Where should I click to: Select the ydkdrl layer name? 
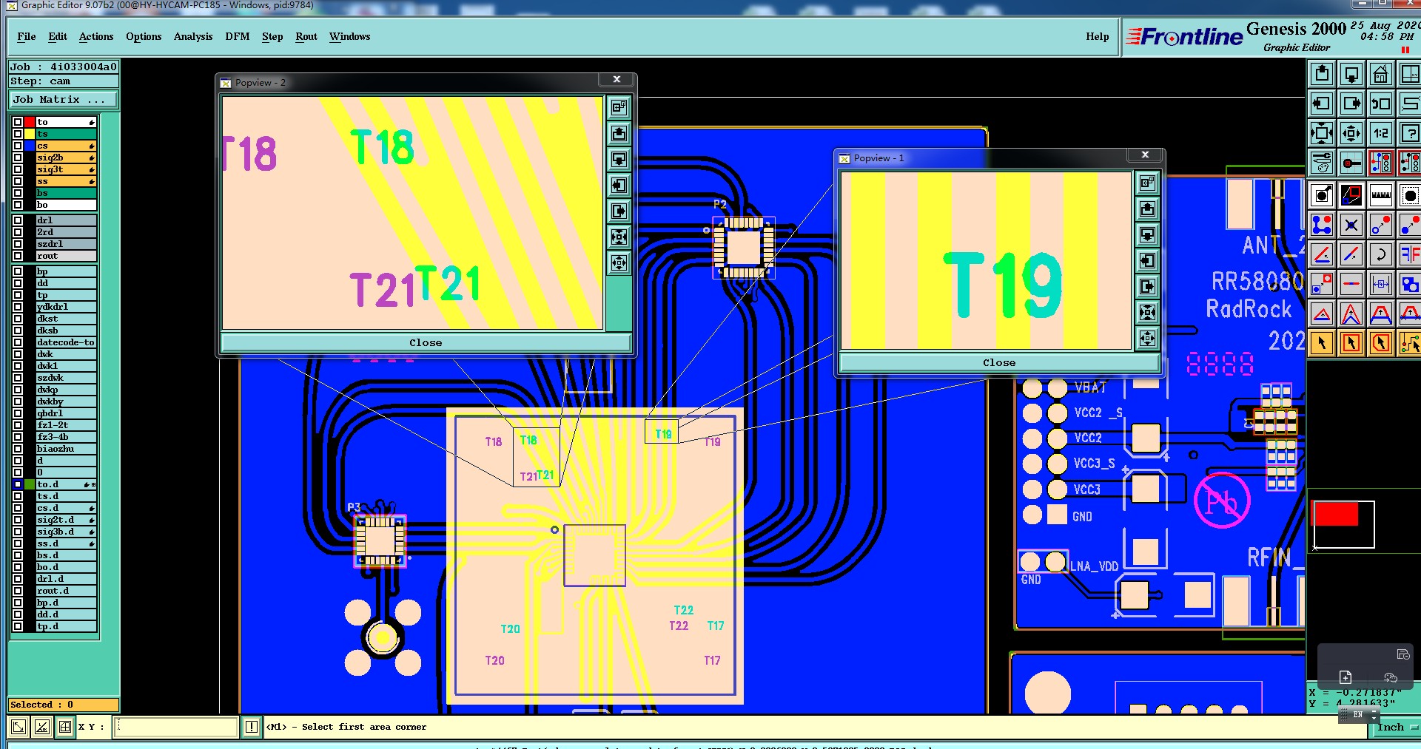(66, 307)
